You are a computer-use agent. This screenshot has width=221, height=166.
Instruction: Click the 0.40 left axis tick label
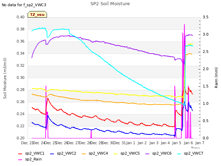(x=21, y=17)
